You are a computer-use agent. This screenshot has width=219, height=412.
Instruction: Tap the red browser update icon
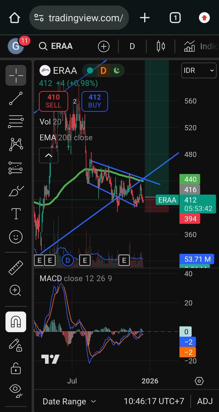click(x=204, y=18)
